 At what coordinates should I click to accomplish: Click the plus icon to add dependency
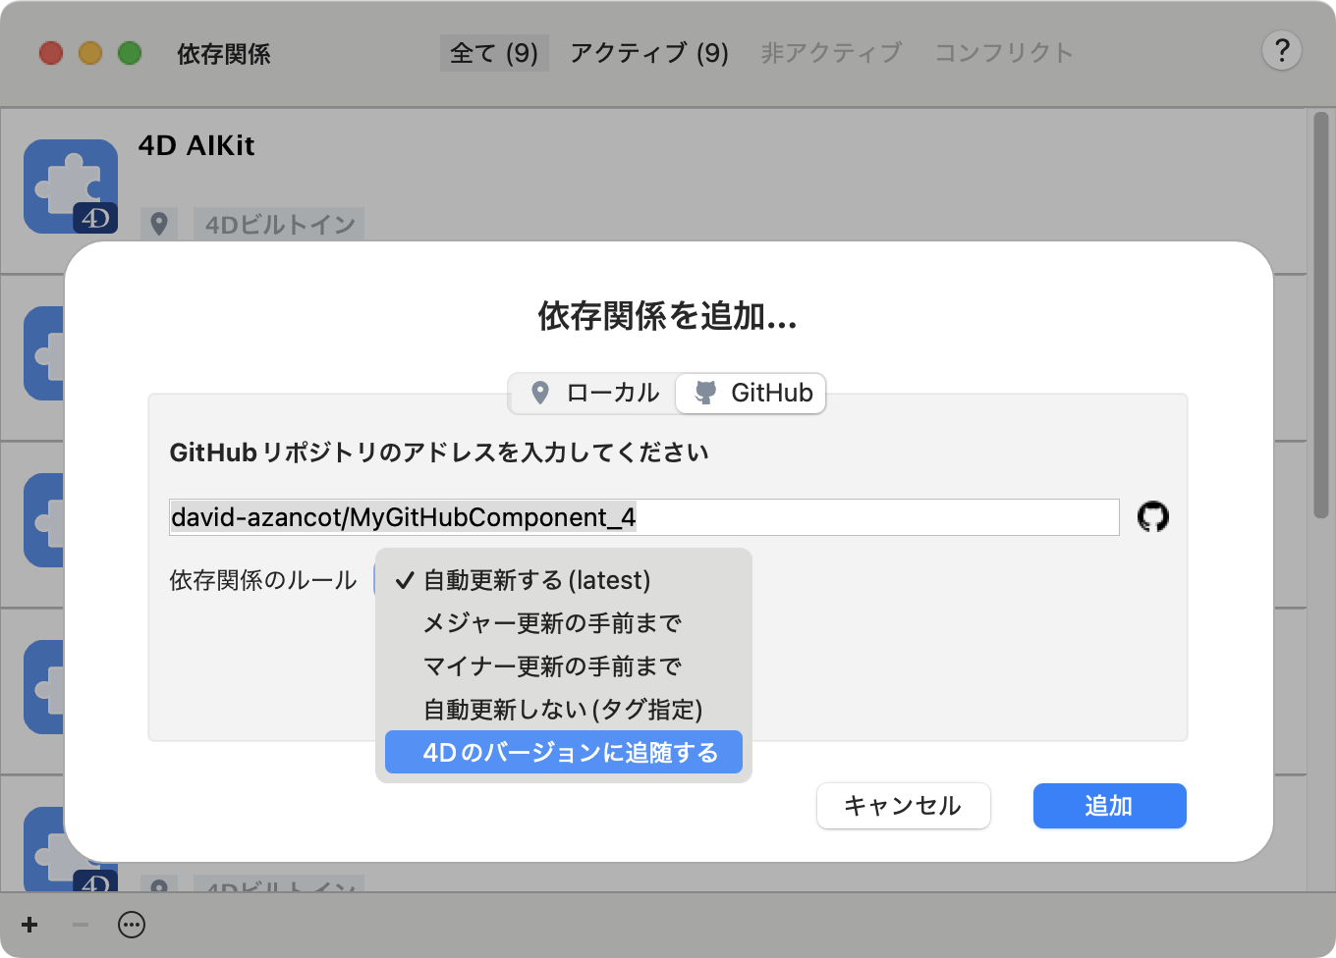[x=29, y=925]
